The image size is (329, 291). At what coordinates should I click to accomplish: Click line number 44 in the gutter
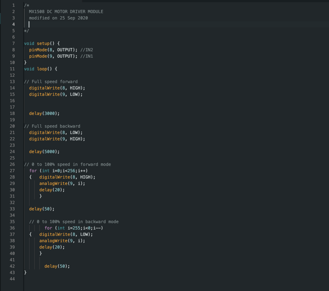[x=12, y=279]
